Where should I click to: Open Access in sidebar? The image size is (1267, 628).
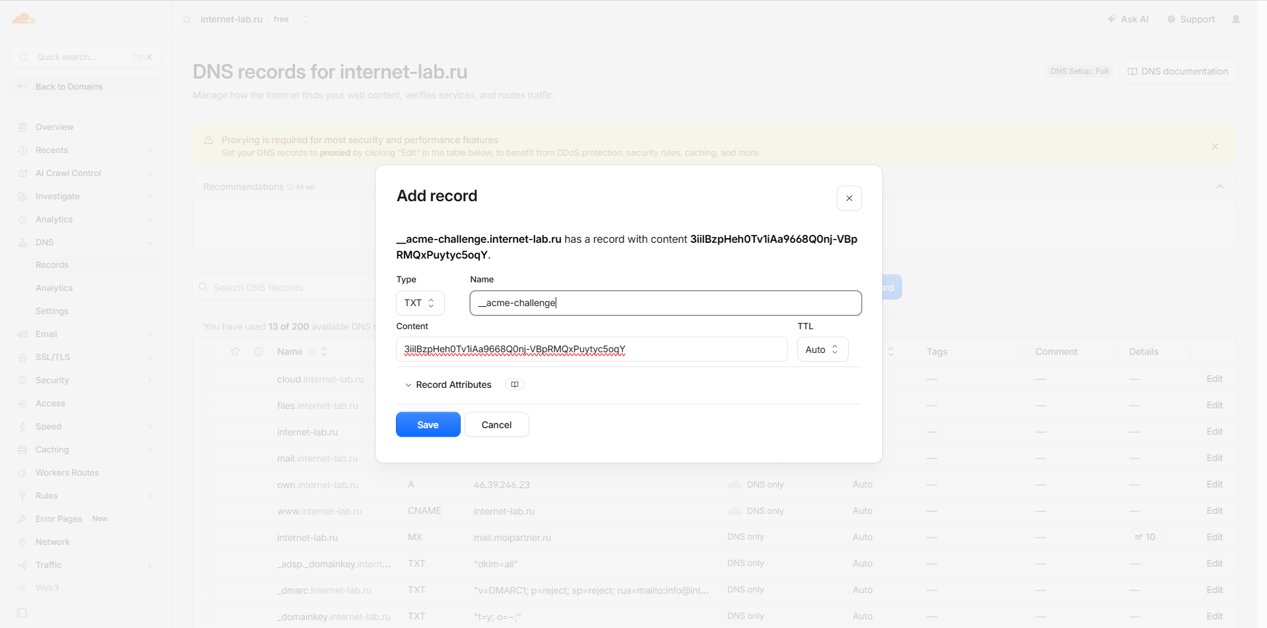pyautogui.click(x=50, y=403)
